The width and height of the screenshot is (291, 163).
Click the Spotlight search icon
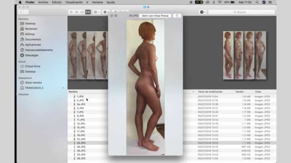point(257,2)
